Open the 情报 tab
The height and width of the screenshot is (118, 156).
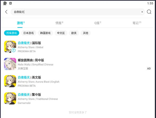(x=59, y=23)
